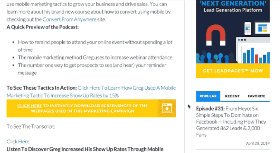Click the Get LeadPages Now button
This screenshot has height=153, width=280.
[233, 71]
